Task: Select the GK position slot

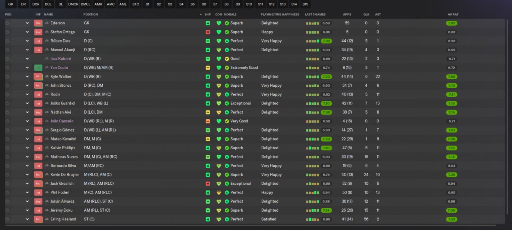Action: [11, 4]
